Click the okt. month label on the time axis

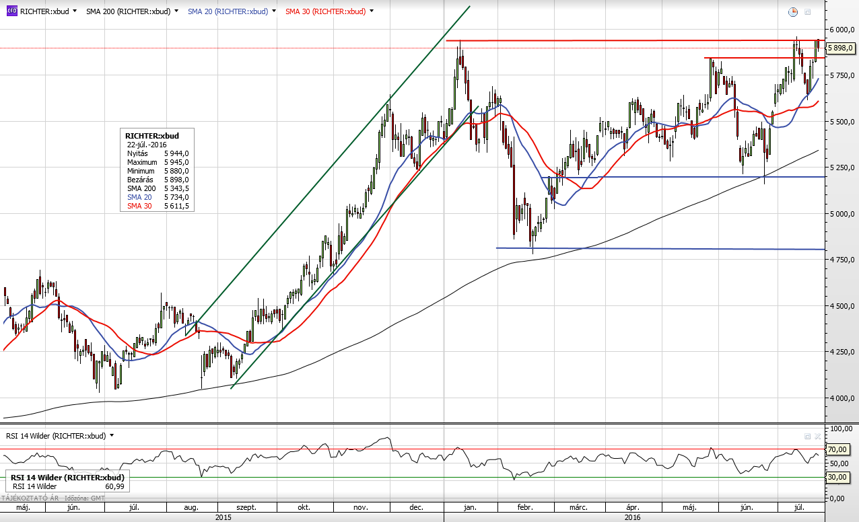(x=303, y=509)
